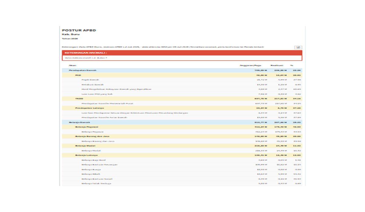The width and height of the screenshot is (365, 212).
Task: Click the Belanja Bantuan Keuangan row
Action: click(x=182, y=165)
